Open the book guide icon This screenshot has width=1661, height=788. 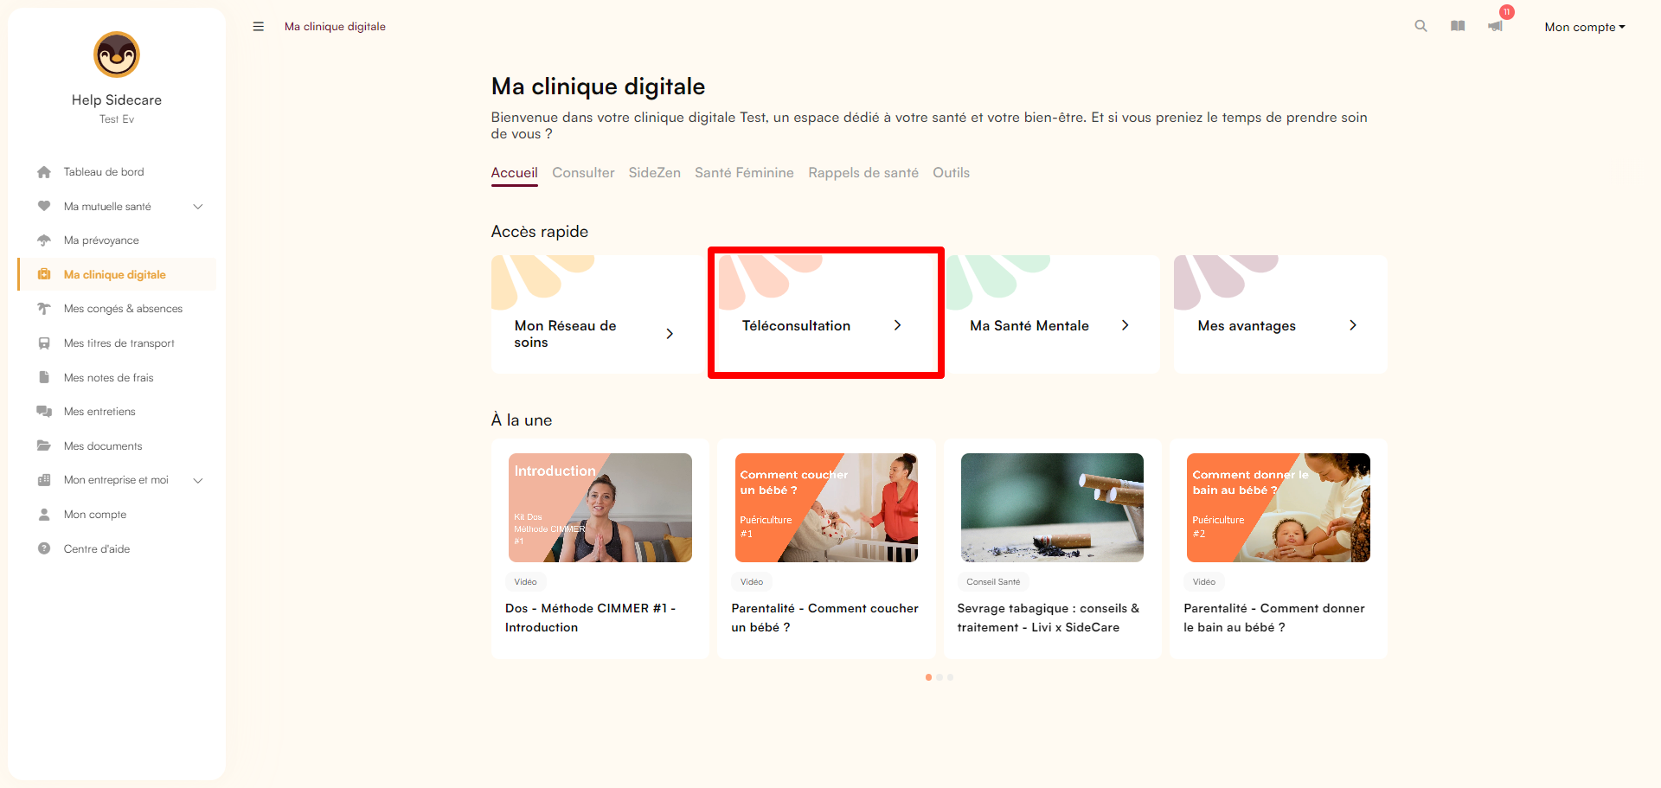pyautogui.click(x=1458, y=26)
